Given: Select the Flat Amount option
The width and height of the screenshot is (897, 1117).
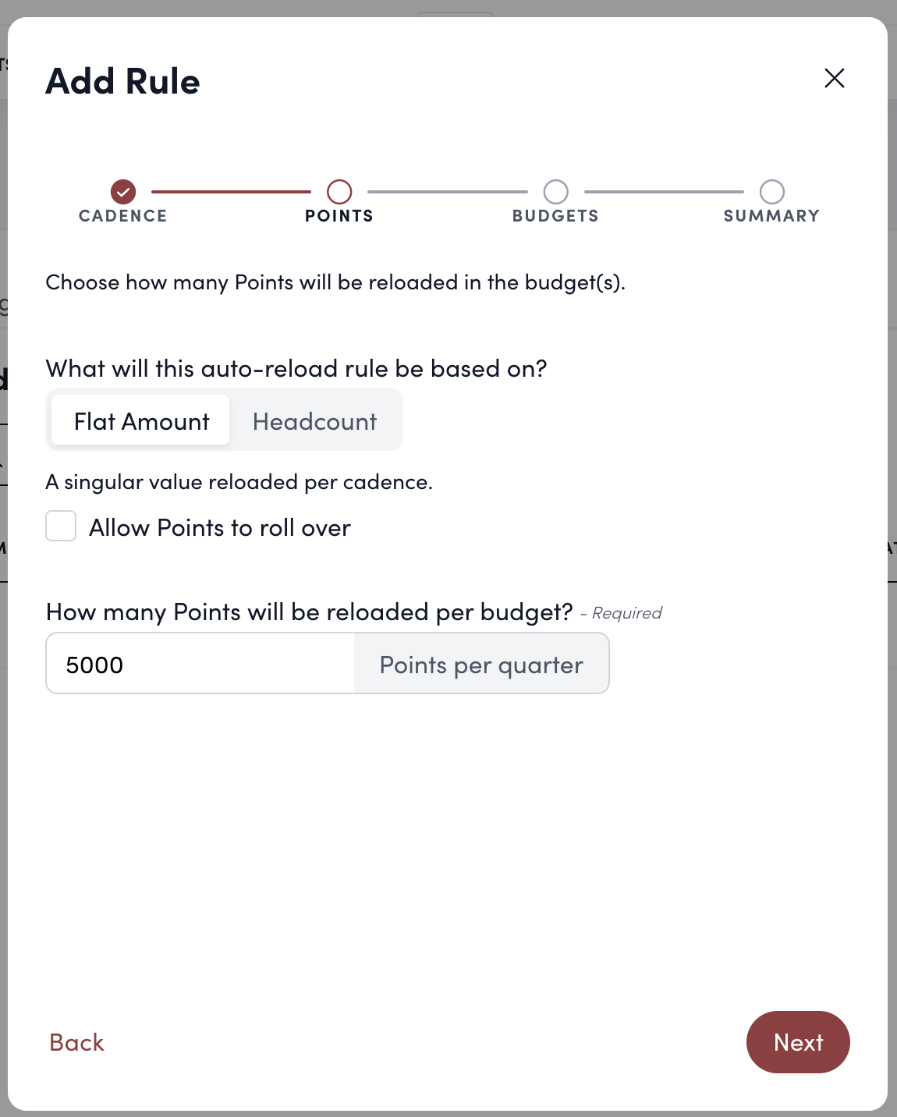Looking at the screenshot, I should (141, 421).
